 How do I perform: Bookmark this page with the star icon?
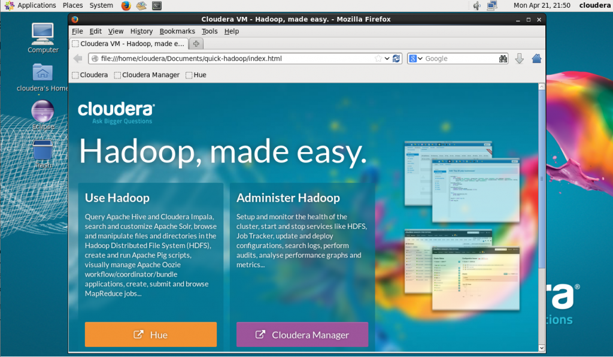[378, 59]
